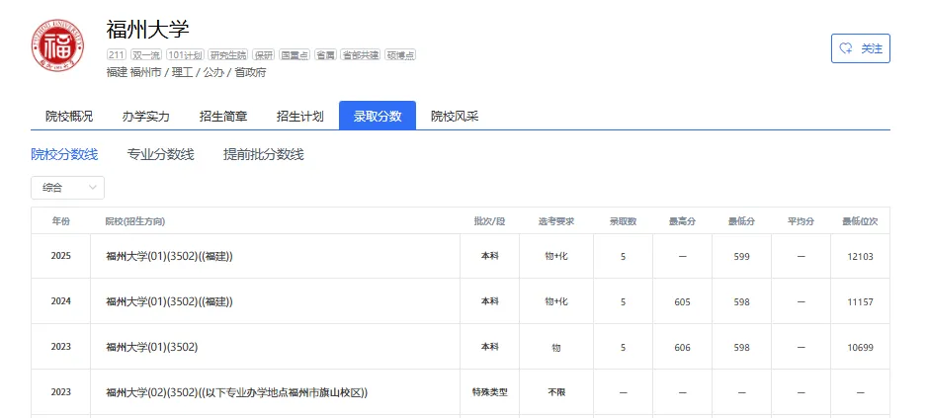Click the 最低分 column header
Viewport: 928px width, 418px height.
tap(741, 220)
